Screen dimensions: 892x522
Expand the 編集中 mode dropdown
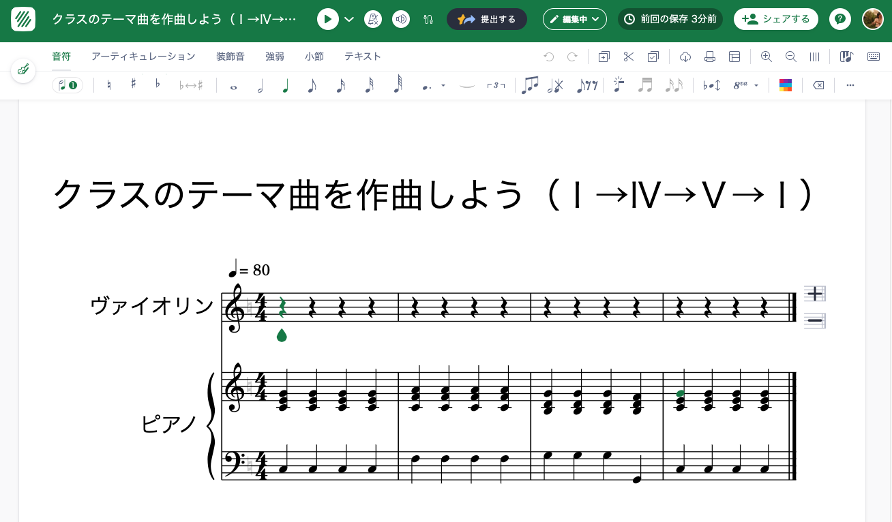pos(575,19)
